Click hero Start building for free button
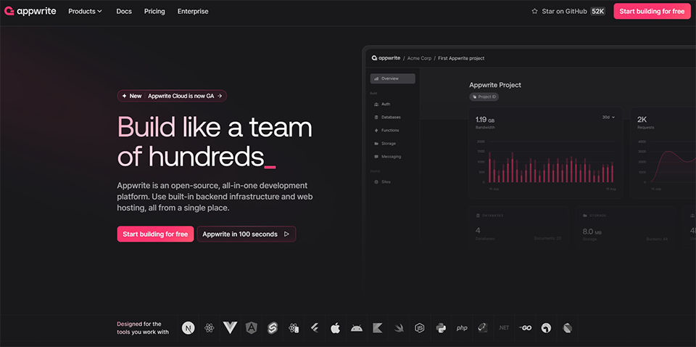The height and width of the screenshot is (347, 696). coord(155,234)
